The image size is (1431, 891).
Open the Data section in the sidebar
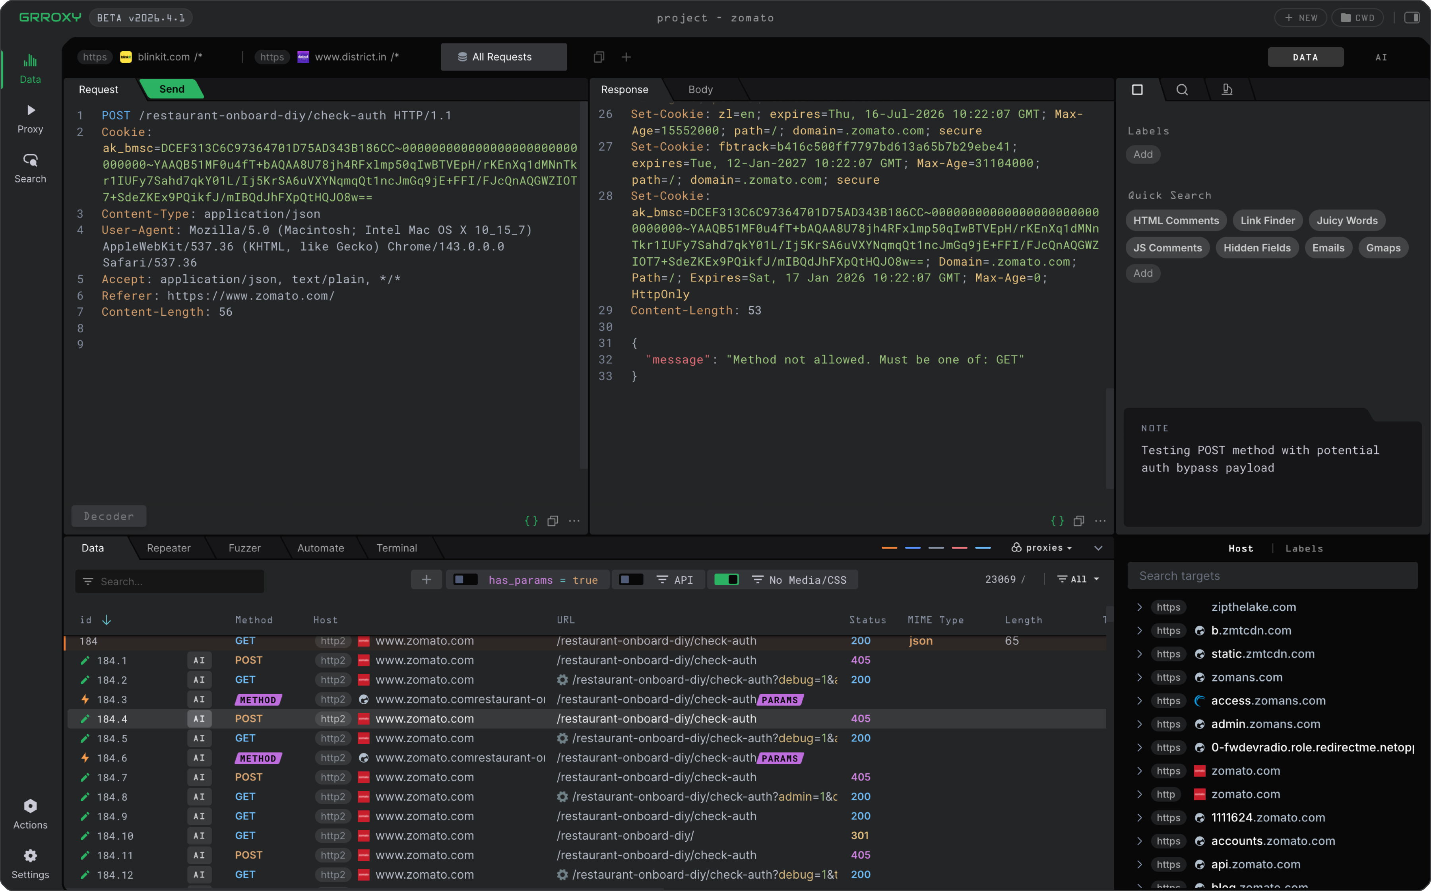[x=30, y=69]
